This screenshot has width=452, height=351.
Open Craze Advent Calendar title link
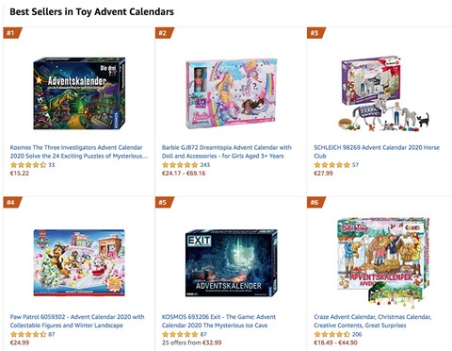click(373, 321)
